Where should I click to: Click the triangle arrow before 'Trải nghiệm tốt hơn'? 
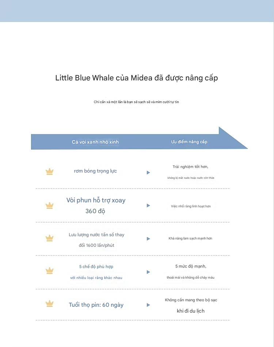148,173
